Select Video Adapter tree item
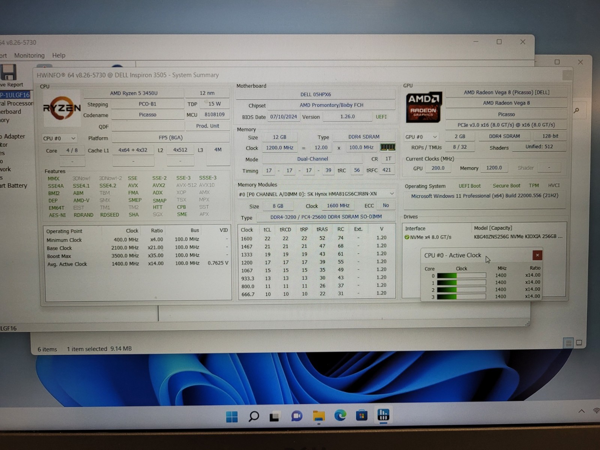 coord(13,136)
